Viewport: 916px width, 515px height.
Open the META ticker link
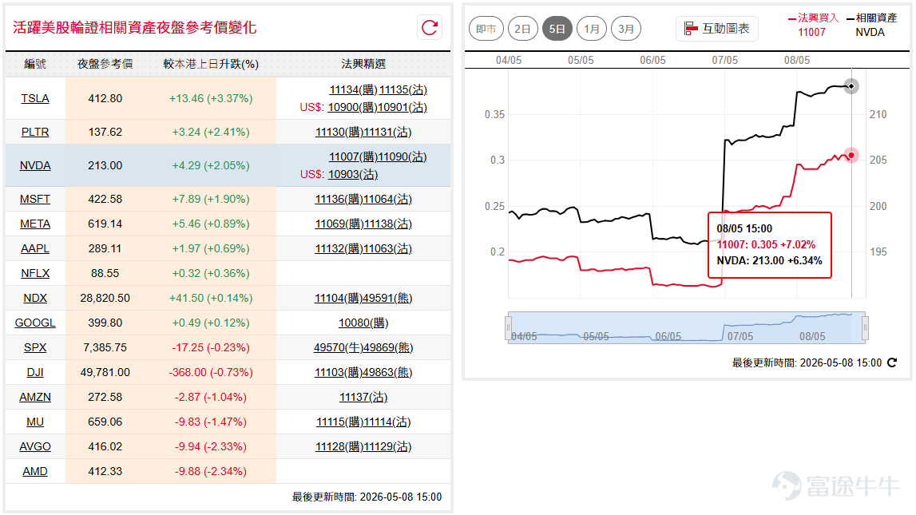(x=35, y=224)
